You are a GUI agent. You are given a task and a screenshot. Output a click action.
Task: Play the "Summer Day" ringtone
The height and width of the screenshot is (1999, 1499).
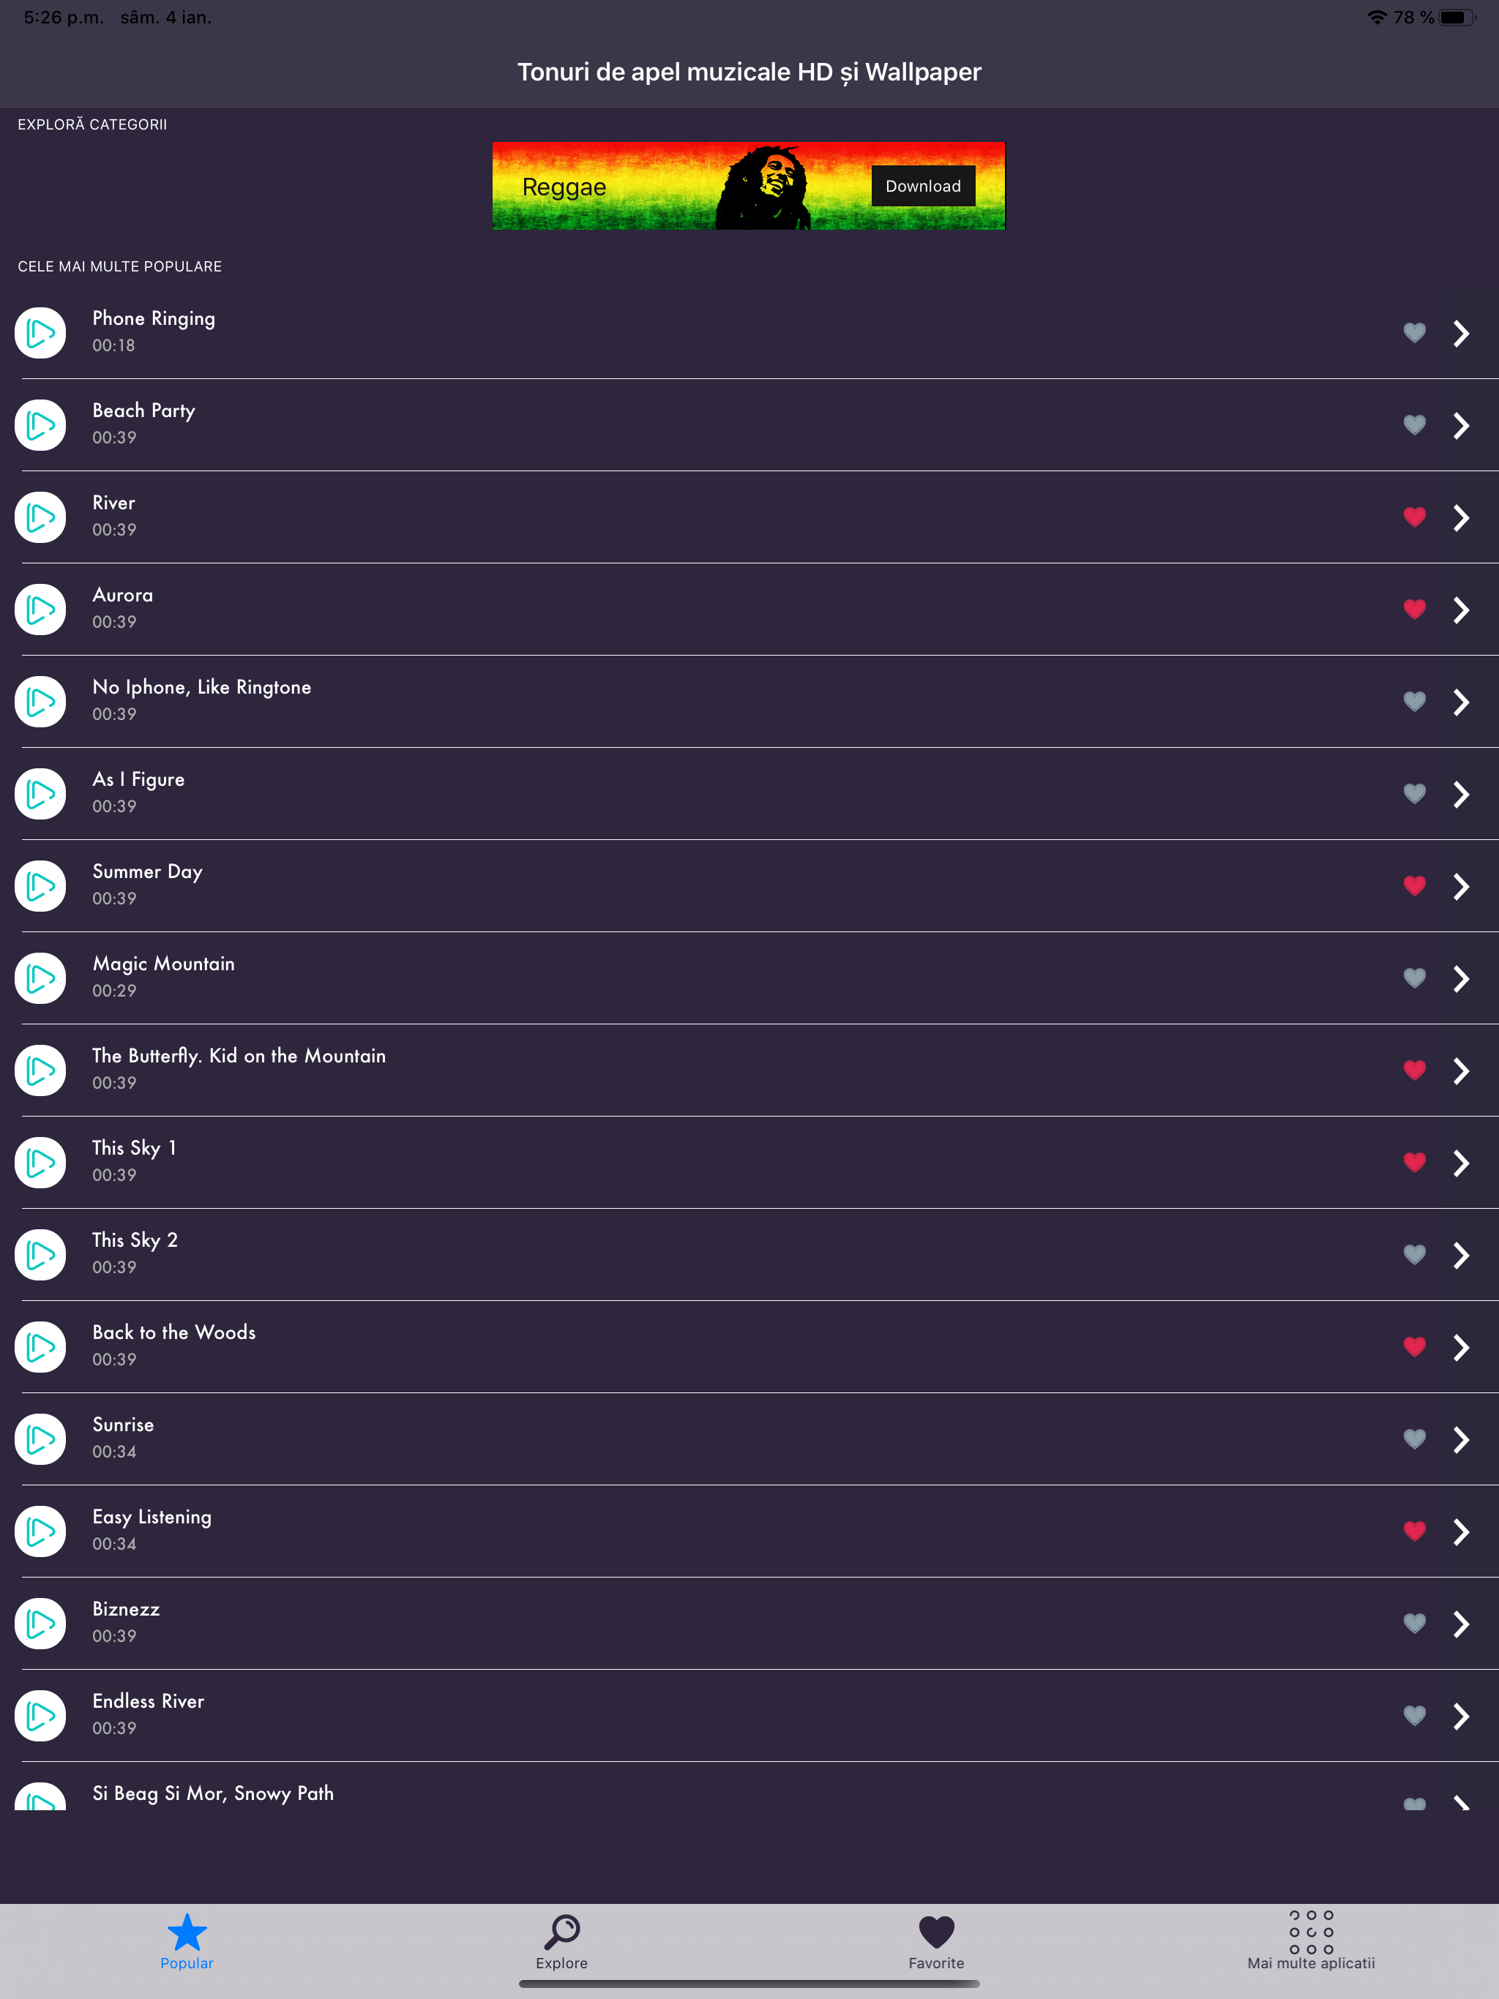tap(40, 885)
